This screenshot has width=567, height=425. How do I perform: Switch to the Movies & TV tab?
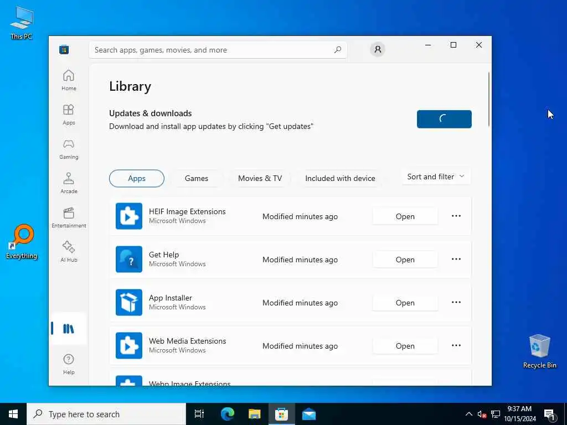(260, 178)
